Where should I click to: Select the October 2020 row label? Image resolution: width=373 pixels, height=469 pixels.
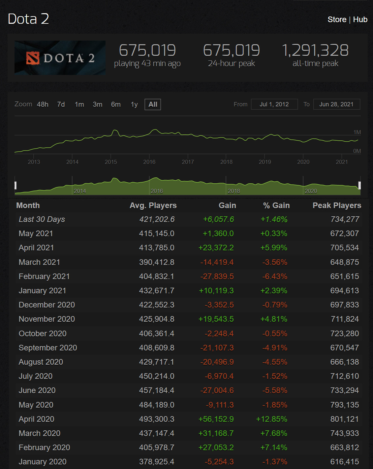coord(43,334)
